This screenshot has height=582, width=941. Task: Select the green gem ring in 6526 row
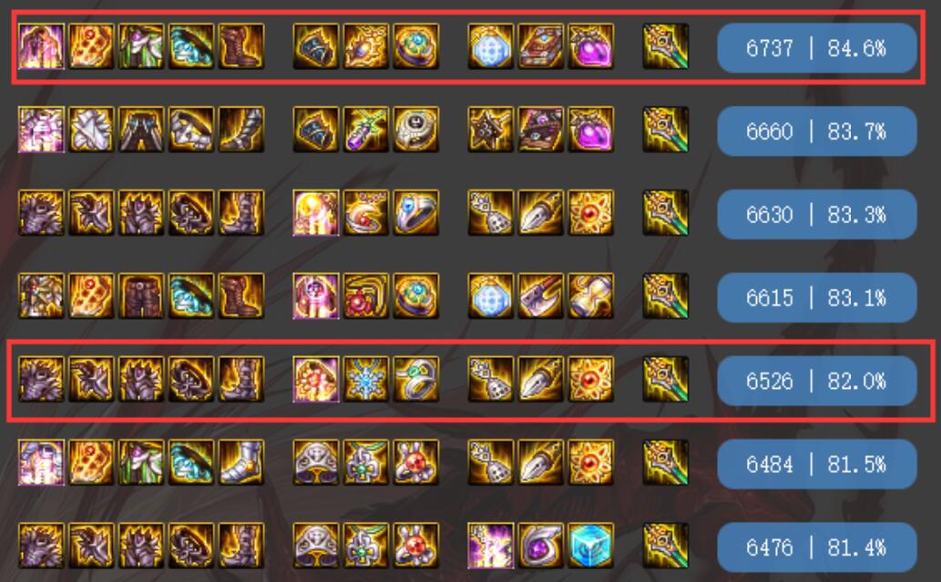tap(416, 379)
